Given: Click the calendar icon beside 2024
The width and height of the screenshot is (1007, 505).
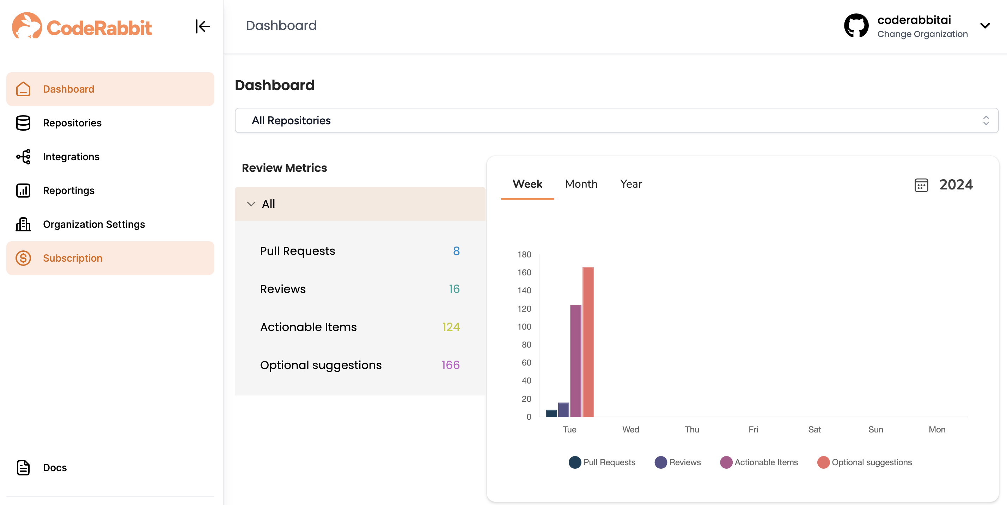Looking at the screenshot, I should [921, 185].
